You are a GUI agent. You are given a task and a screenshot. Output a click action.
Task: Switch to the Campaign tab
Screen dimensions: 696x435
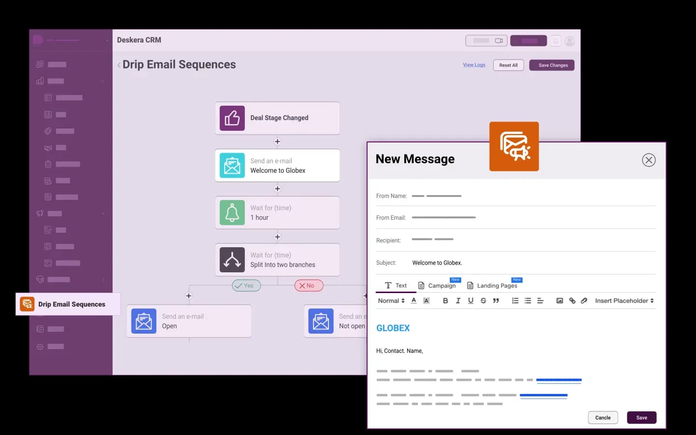tap(437, 285)
